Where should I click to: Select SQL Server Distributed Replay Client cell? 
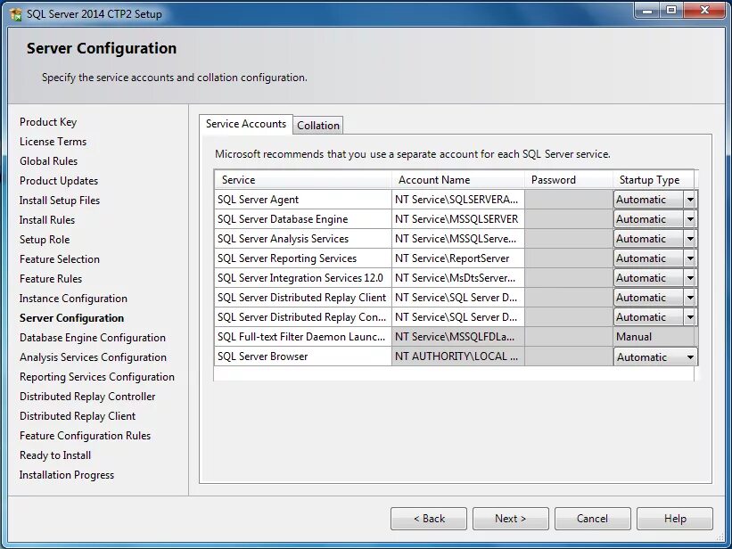[x=303, y=298]
